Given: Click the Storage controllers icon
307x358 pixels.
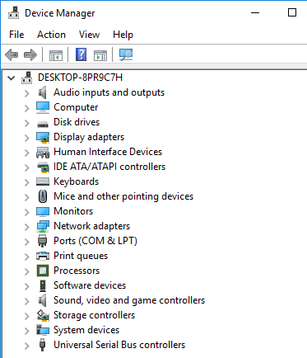Looking at the screenshot, I should [43, 315].
